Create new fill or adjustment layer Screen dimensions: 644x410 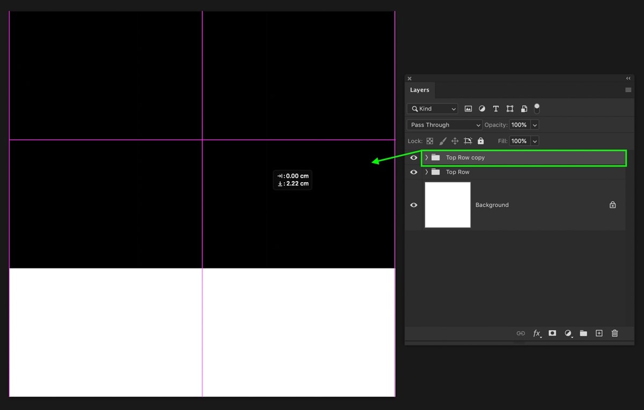pos(568,333)
